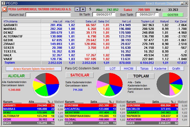Select the GEDIK row in main table
Screen dimensions: 190x127
tap(95, 40)
